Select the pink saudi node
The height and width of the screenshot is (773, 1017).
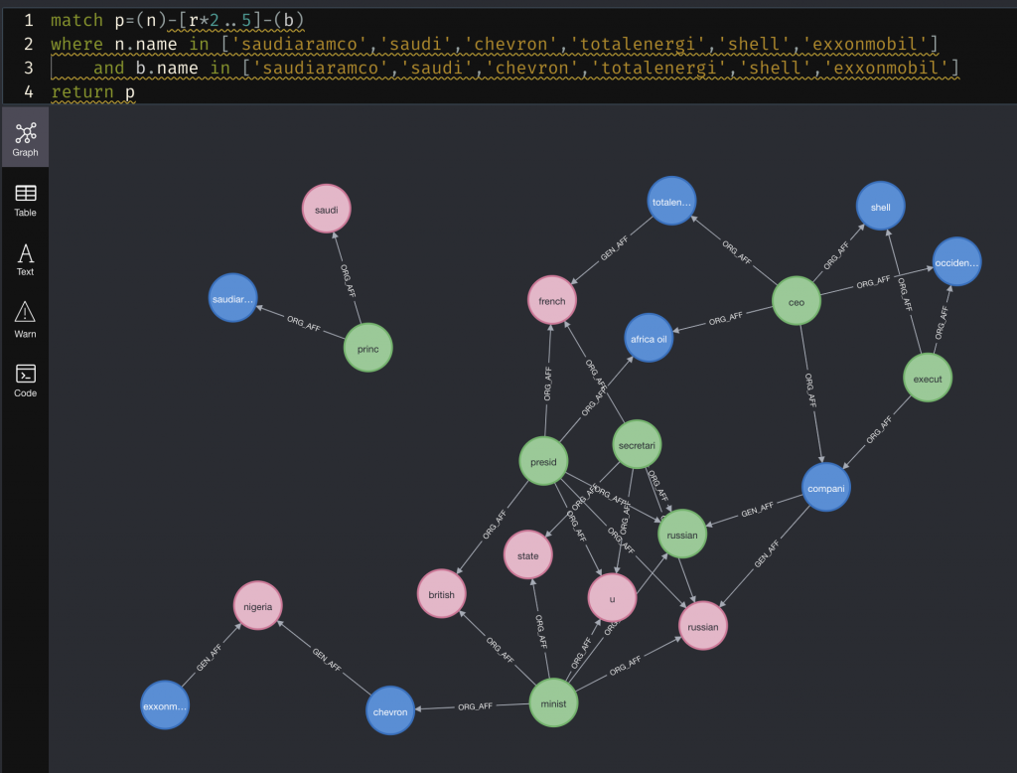(x=326, y=209)
